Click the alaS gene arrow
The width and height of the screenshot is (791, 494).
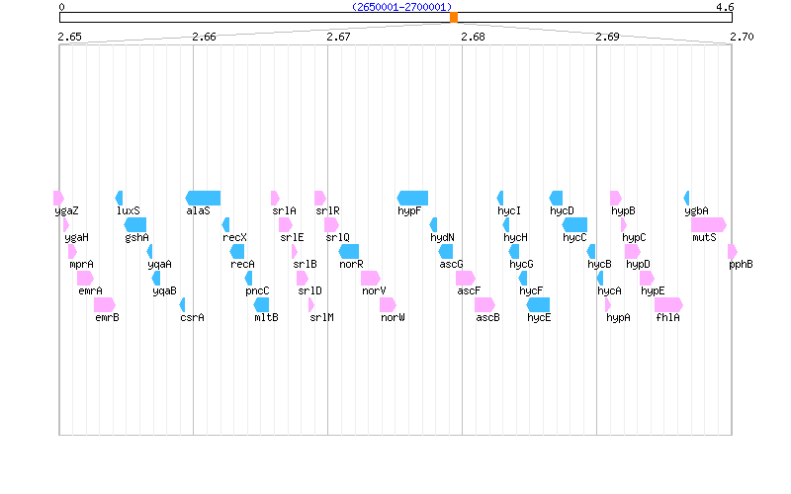tap(203, 198)
